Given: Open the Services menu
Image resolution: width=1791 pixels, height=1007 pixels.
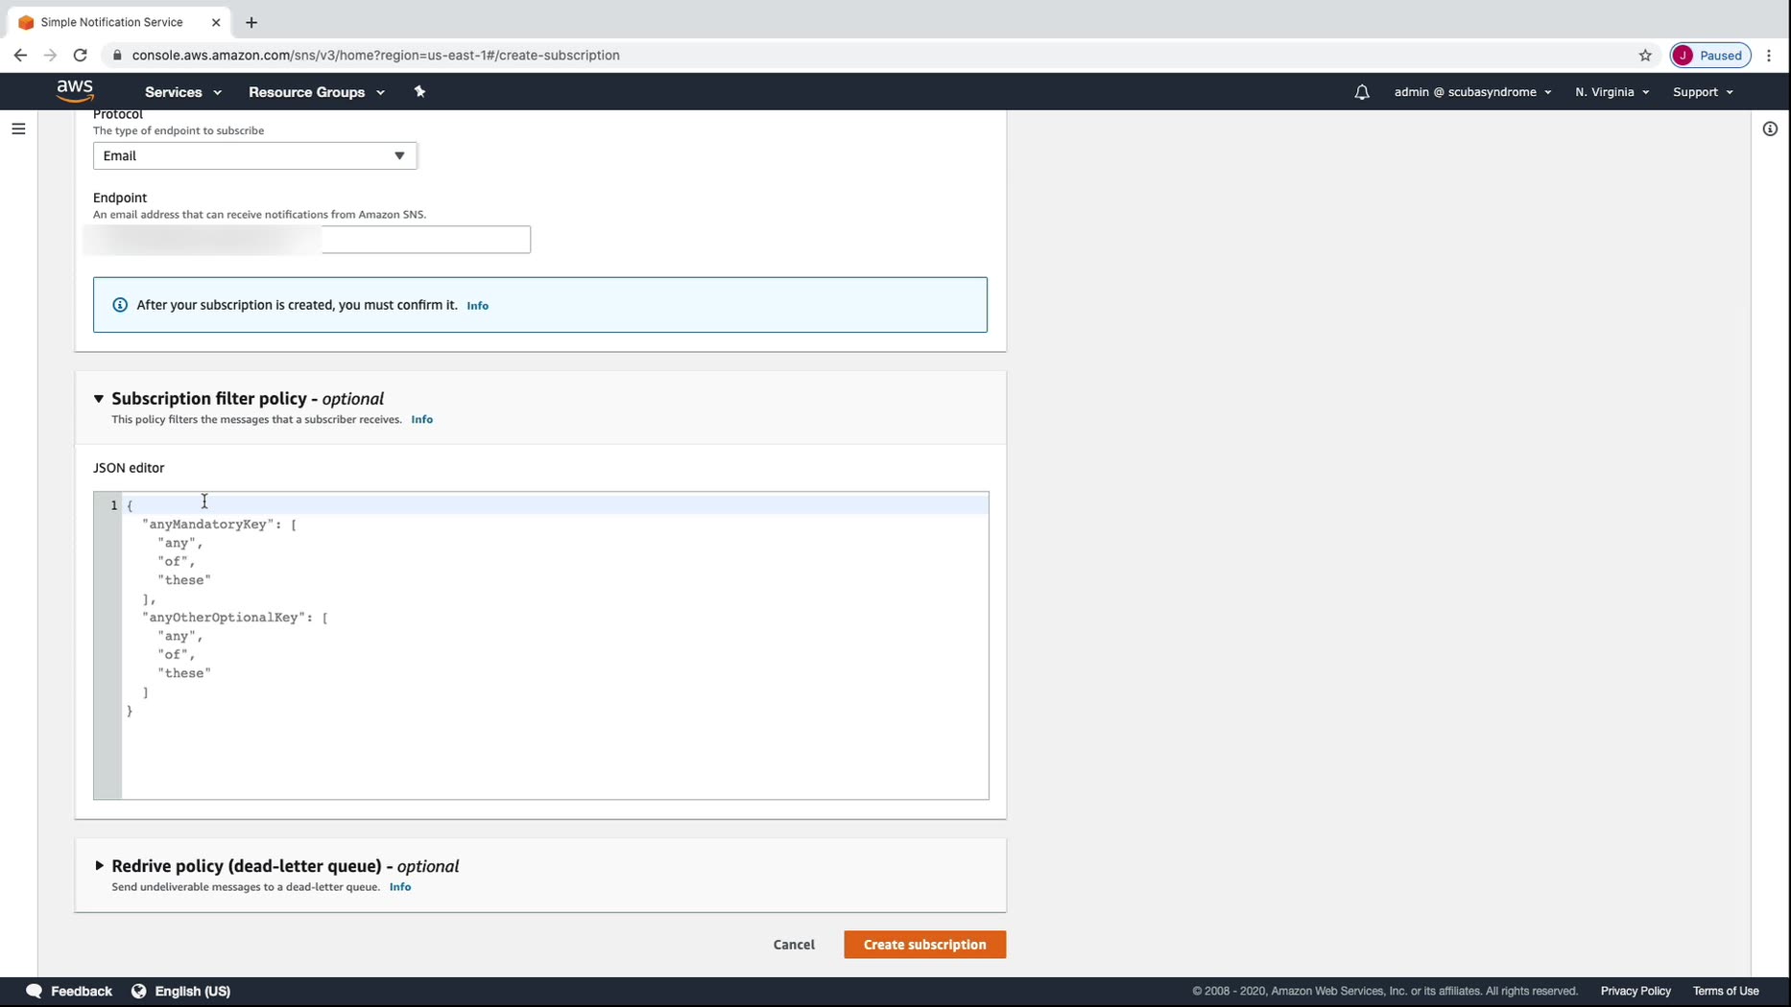Looking at the screenshot, I should pos(183,92).
